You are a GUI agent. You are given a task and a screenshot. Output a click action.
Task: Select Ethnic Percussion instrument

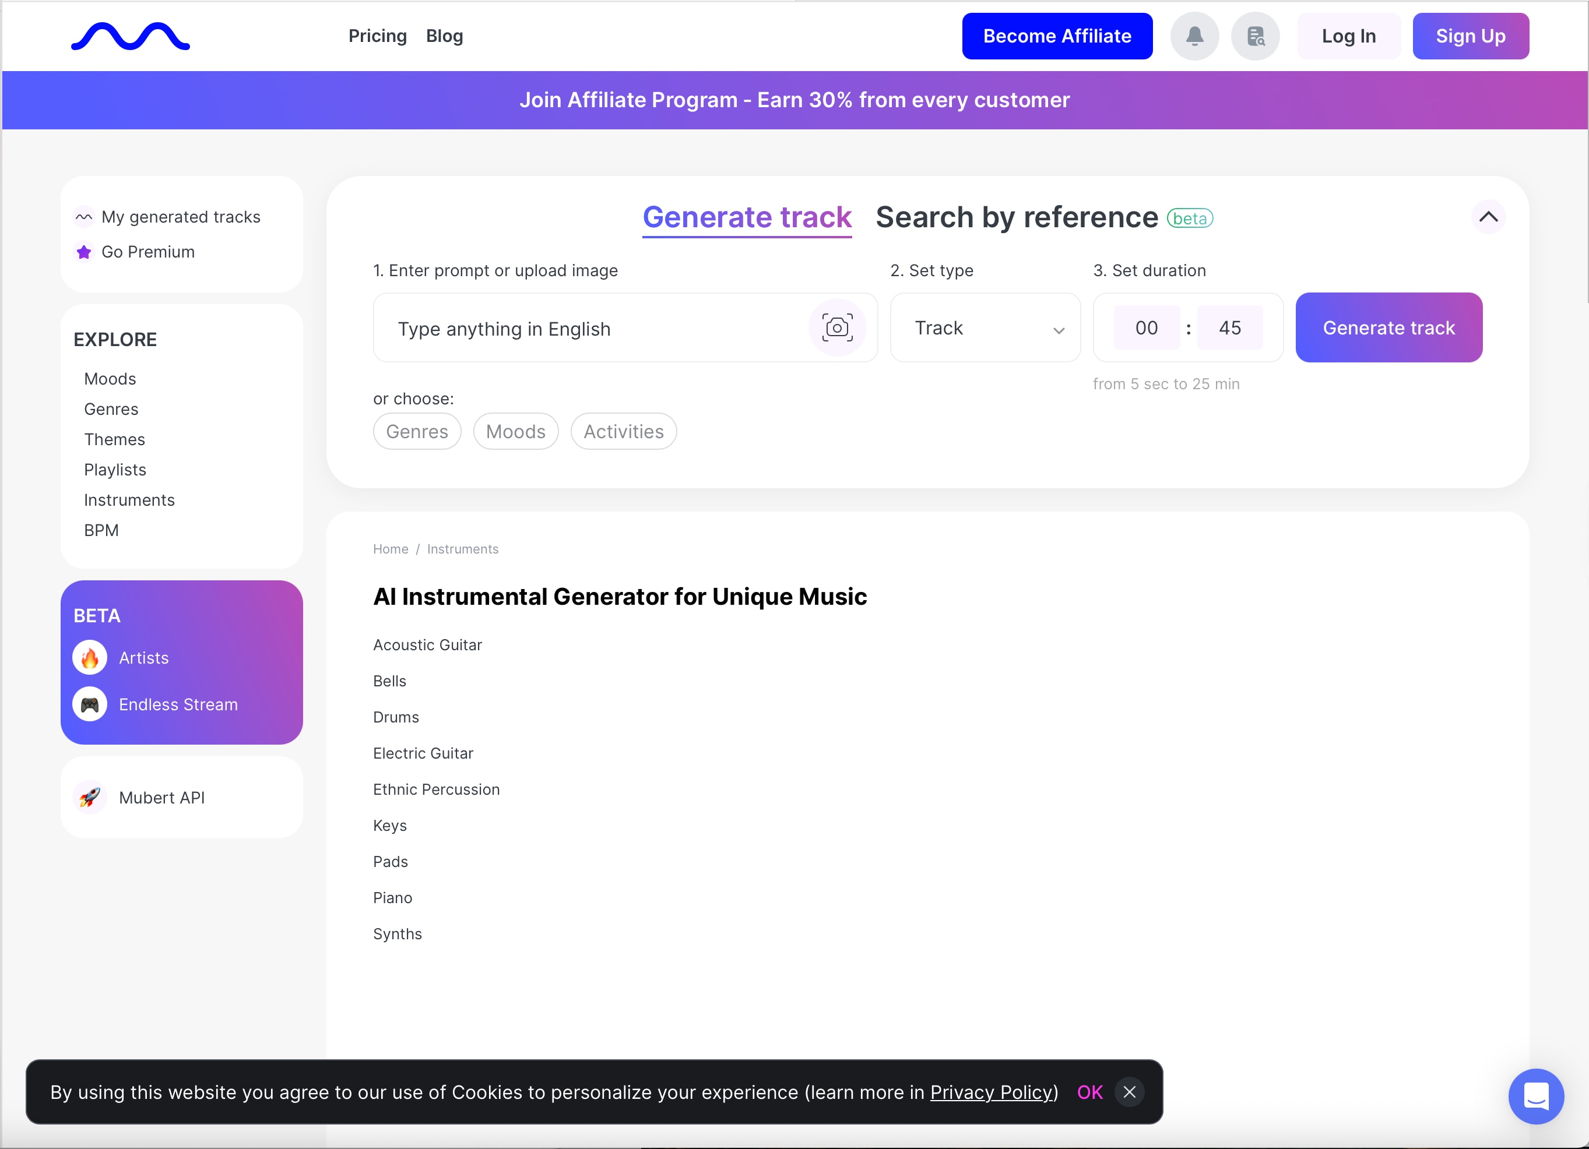[x=437, y=790]
